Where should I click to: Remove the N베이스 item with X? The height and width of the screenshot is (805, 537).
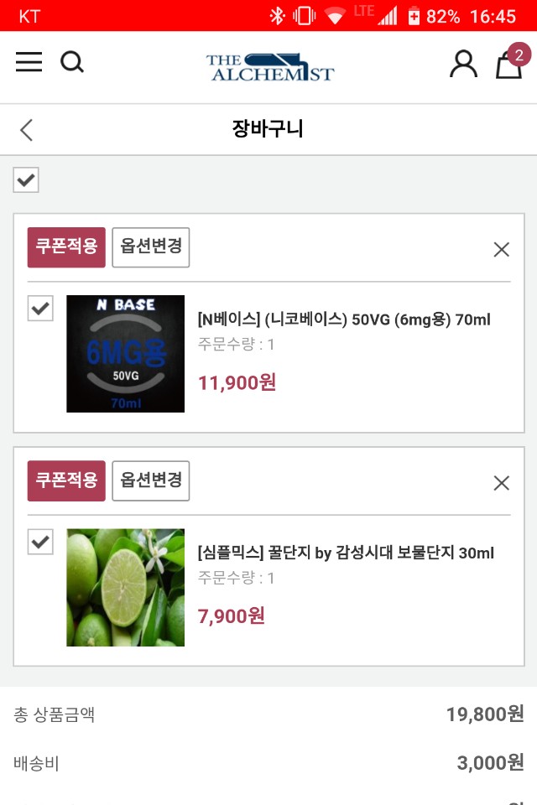pos(501,249)
